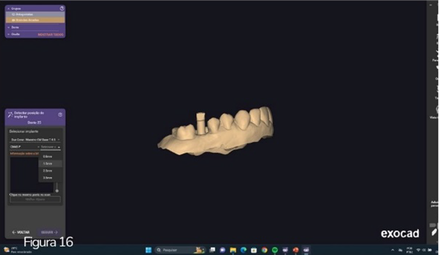Click the vertical slider in the implant panel

(x=57, y=188)
